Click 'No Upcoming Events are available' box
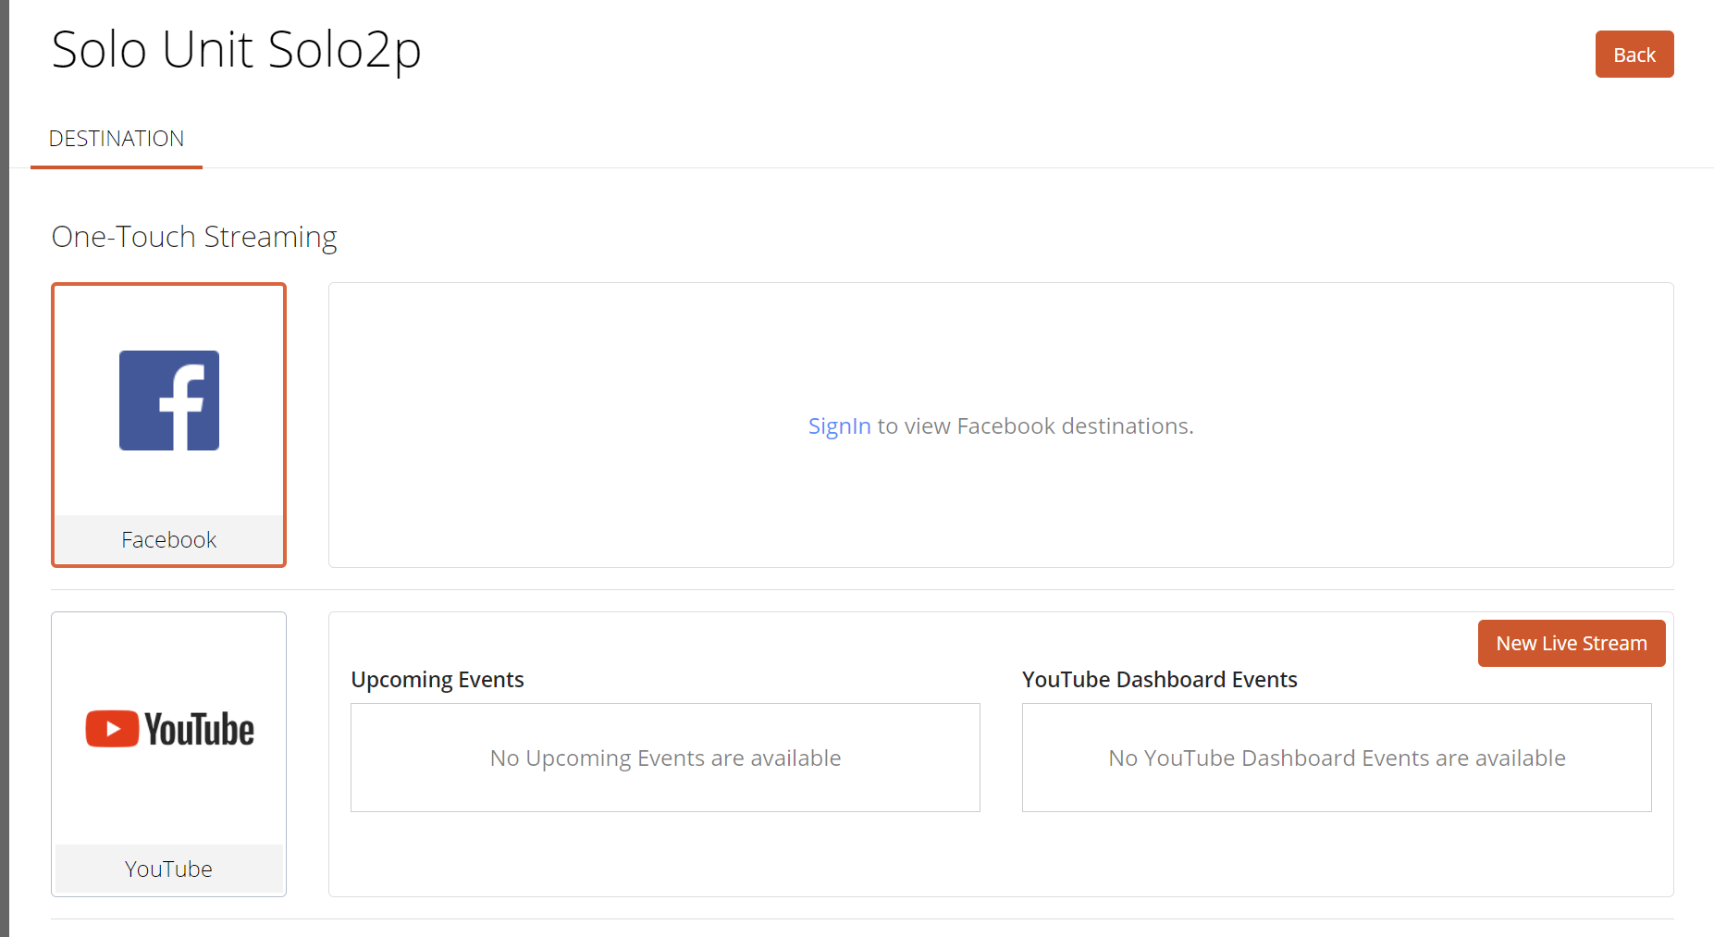 (665, 758)
